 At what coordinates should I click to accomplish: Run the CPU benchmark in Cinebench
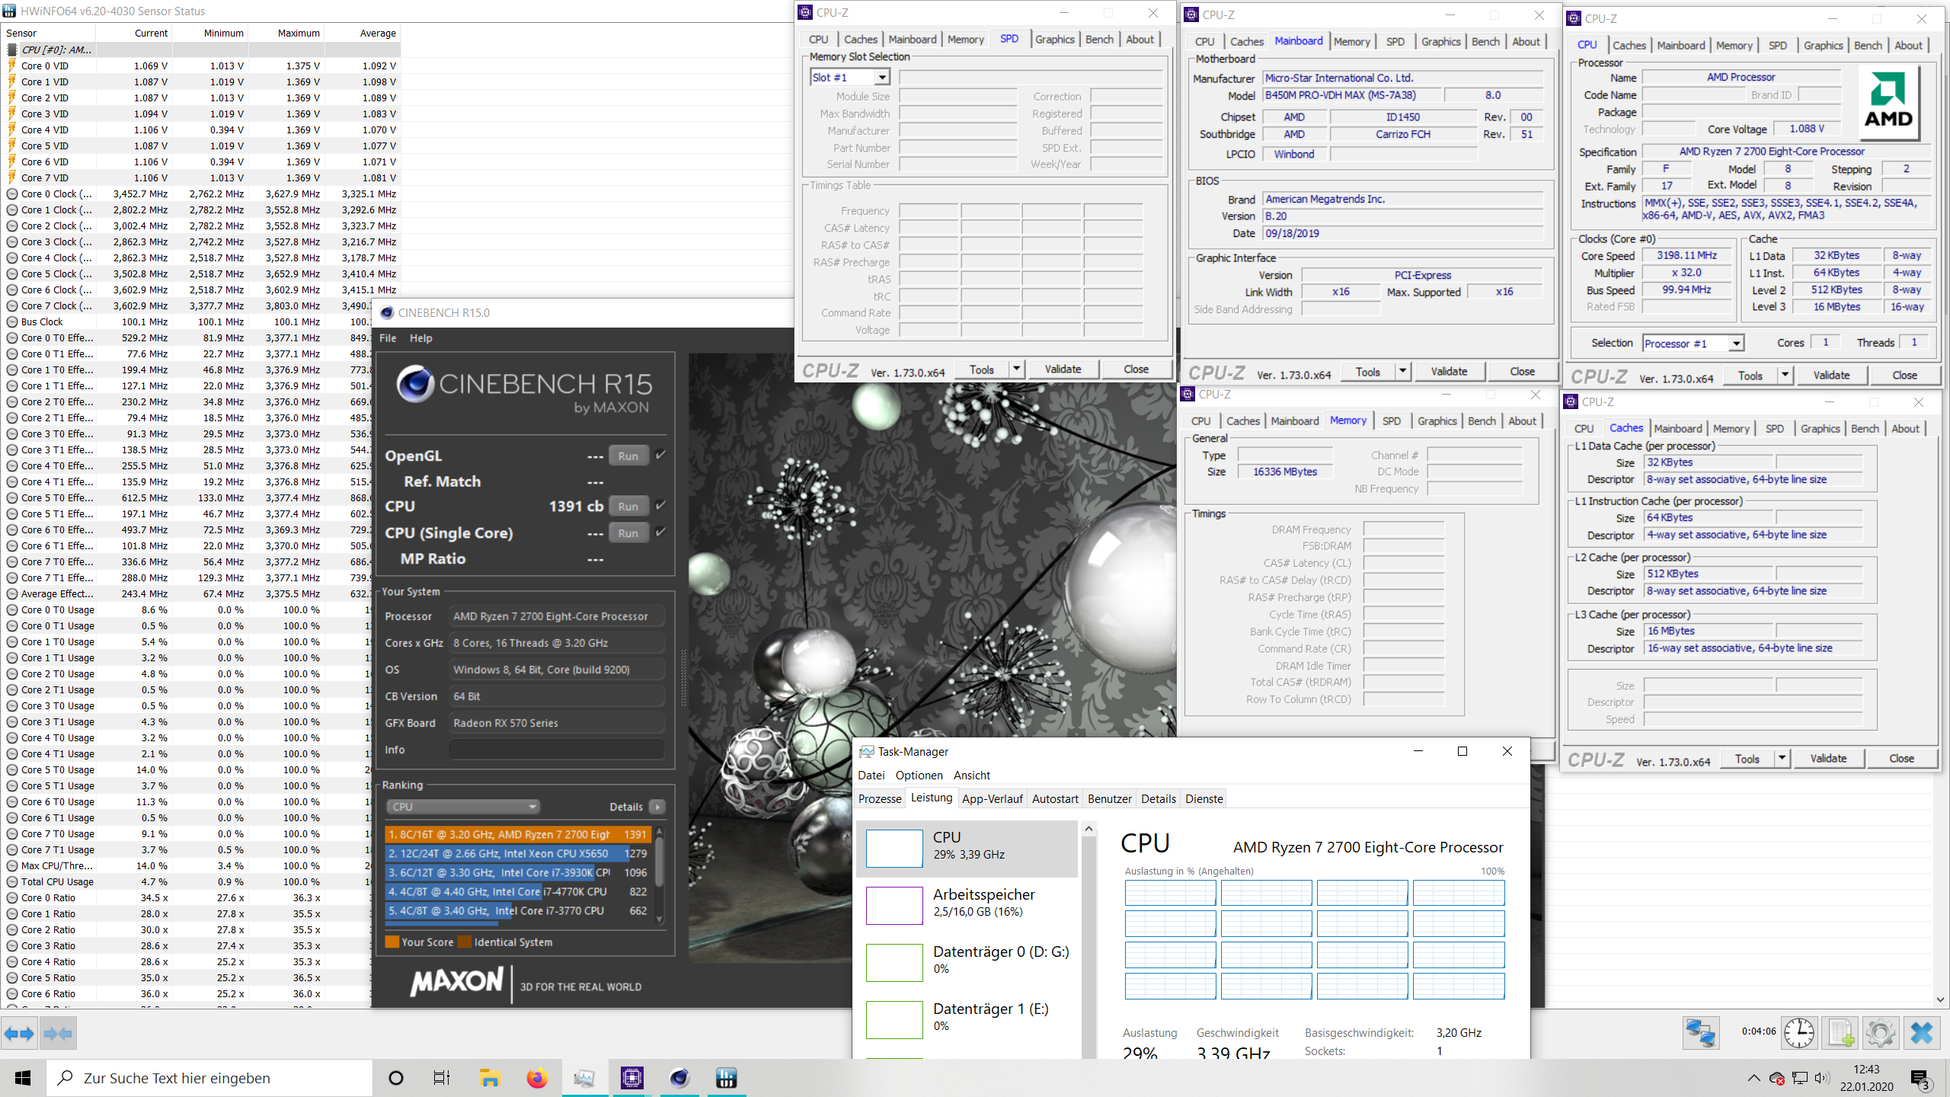(627, 505)
